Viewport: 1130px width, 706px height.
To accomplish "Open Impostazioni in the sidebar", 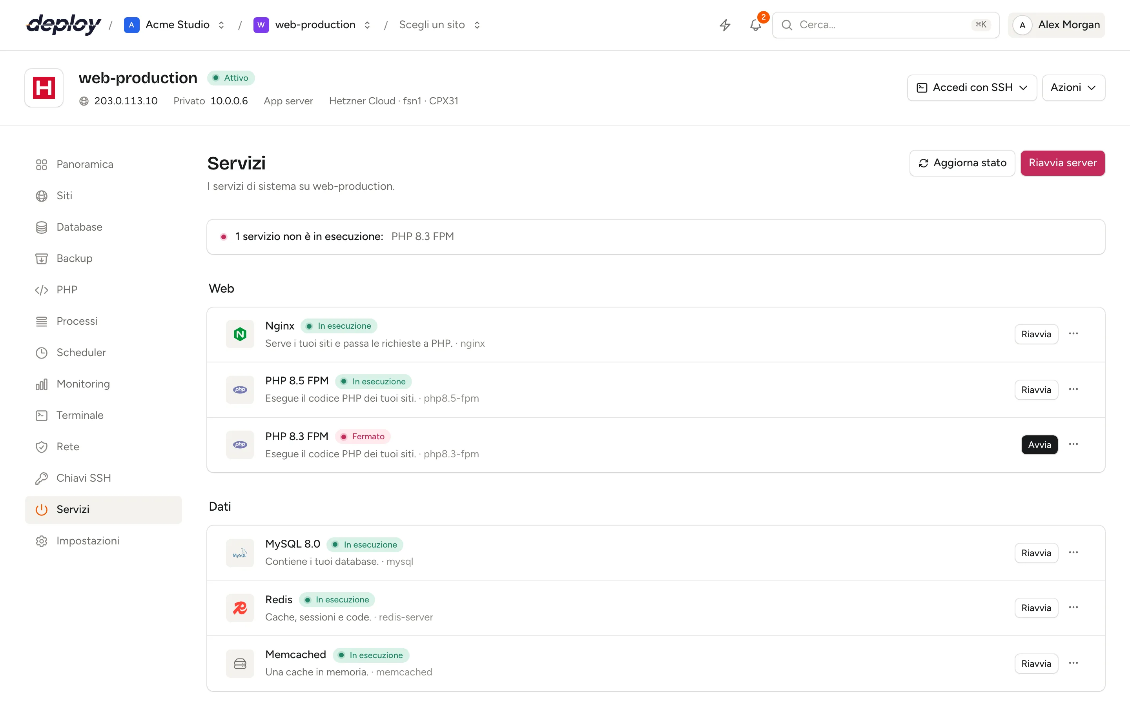I will tap(104, 541).
